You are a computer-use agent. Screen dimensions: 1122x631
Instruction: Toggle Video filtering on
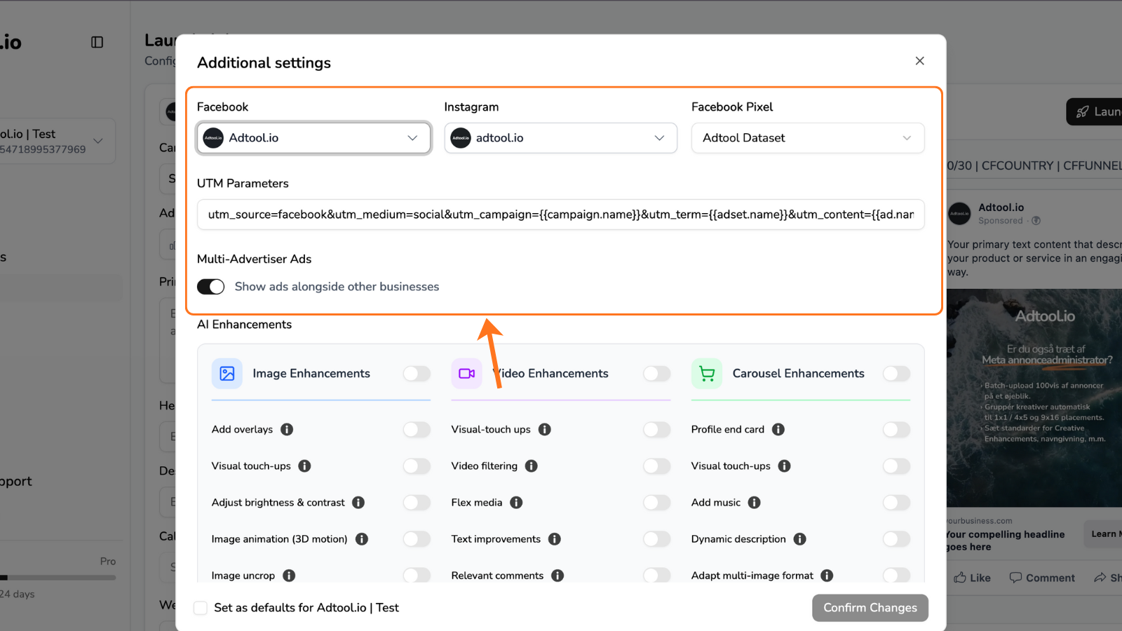(x=656, y=466)
